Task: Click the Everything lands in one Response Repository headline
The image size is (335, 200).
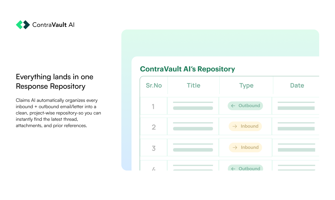Action: tap(55, 82)
